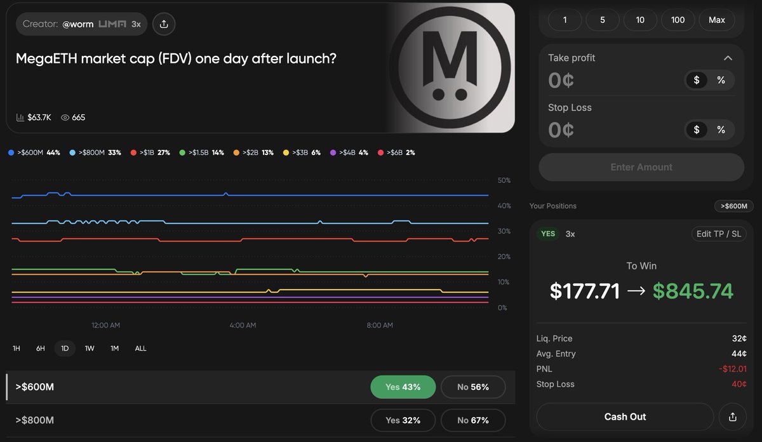
Task: Select the Max amount button
Action: (717, 20)
